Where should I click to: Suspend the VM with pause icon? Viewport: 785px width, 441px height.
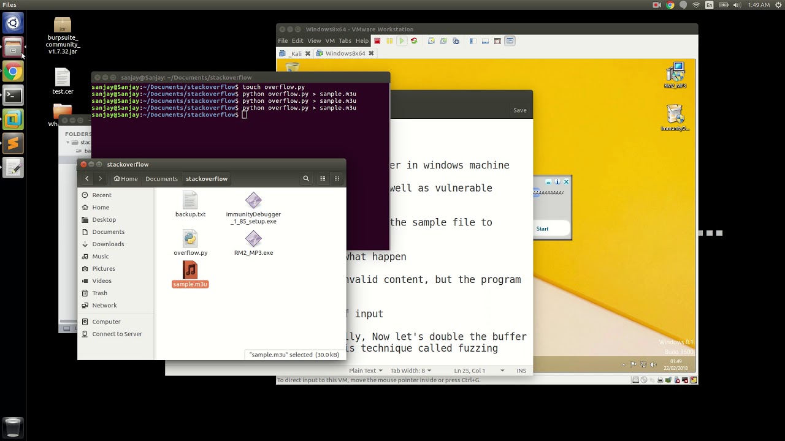[389, 41]
